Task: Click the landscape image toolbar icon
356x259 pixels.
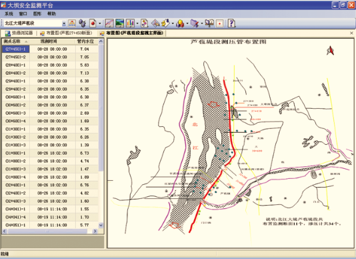Action: point(119,23)
